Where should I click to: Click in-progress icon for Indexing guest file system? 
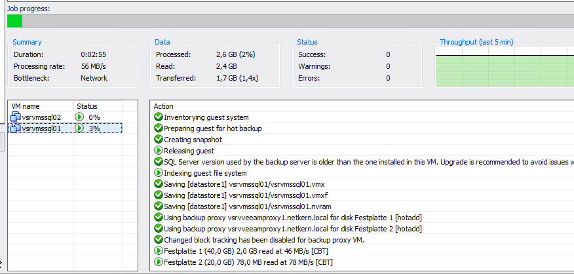(158, 173)
